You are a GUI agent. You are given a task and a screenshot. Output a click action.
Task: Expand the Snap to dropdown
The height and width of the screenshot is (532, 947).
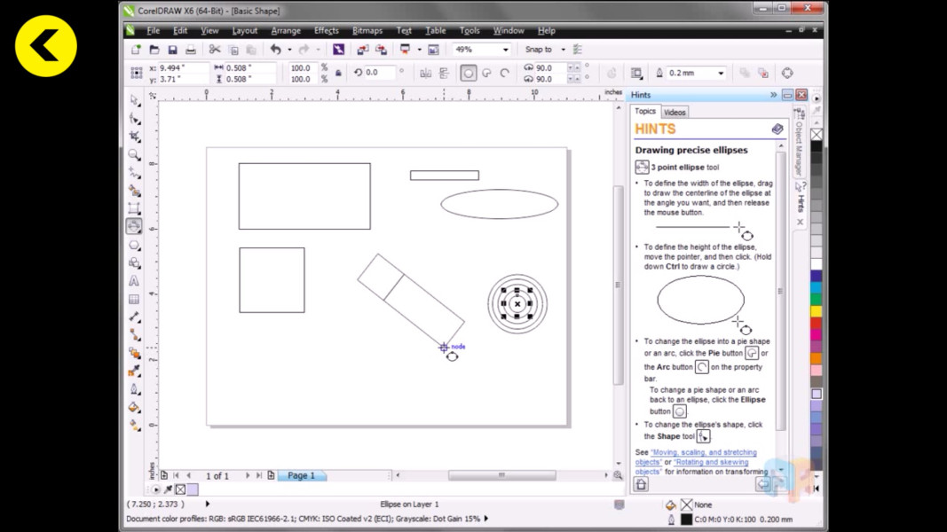563,50
